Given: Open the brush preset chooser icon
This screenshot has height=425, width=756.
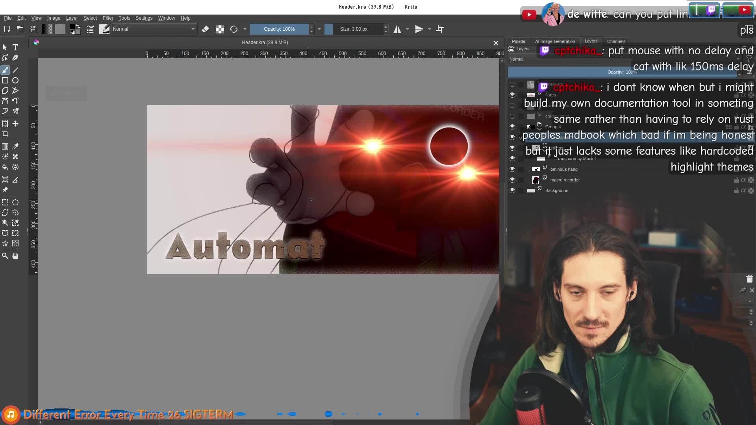Looking at the screenshot, I should coord(104,29).
